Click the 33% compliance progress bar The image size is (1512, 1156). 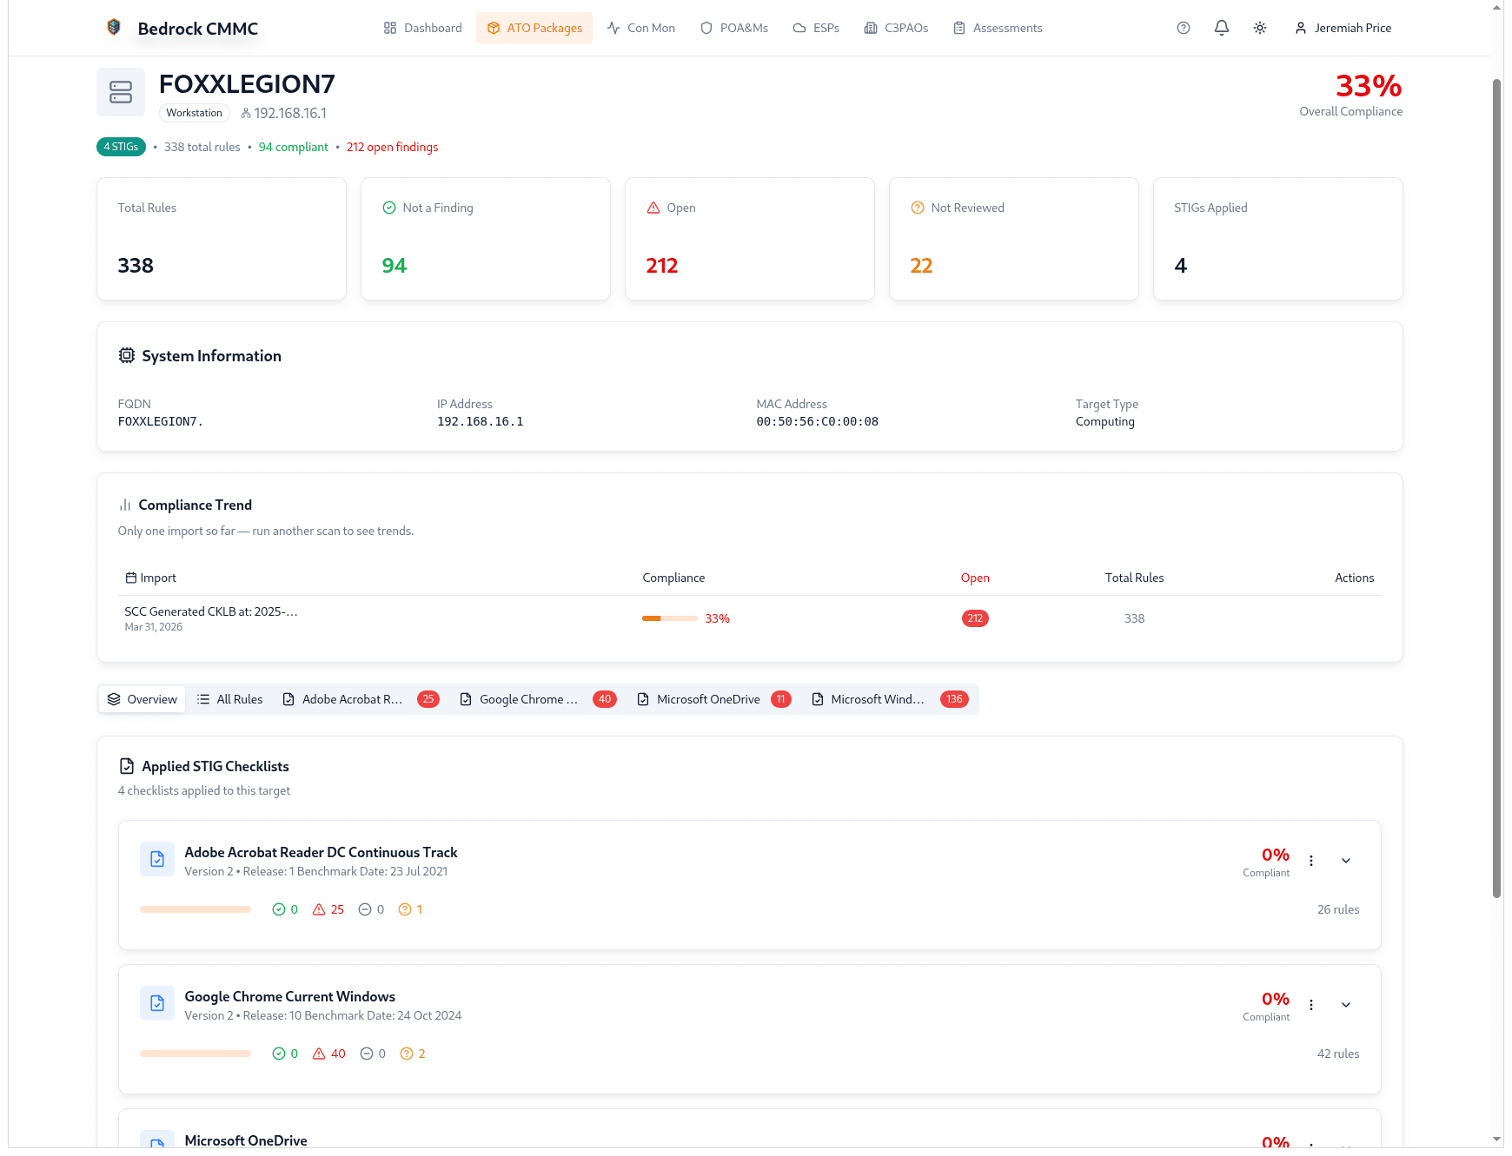(x=669, y=618)
